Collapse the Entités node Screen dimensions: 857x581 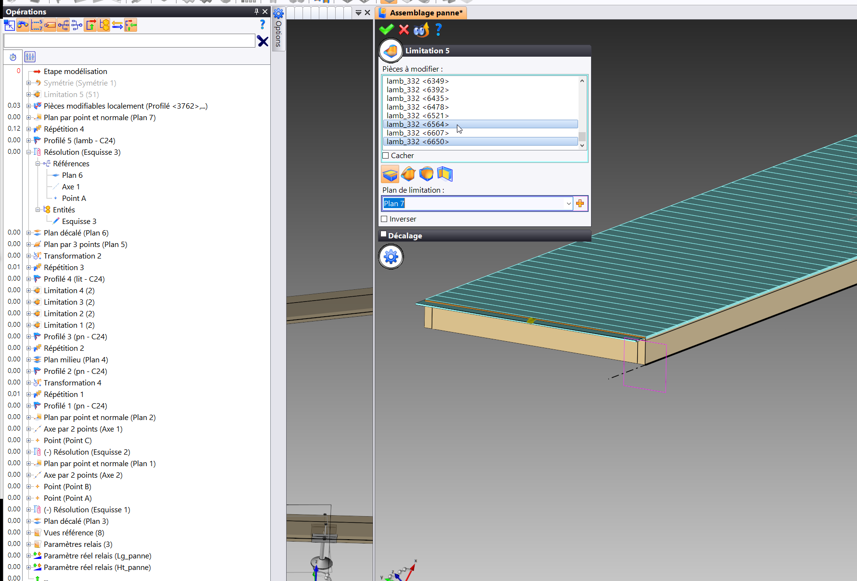(x=38, y=210)
